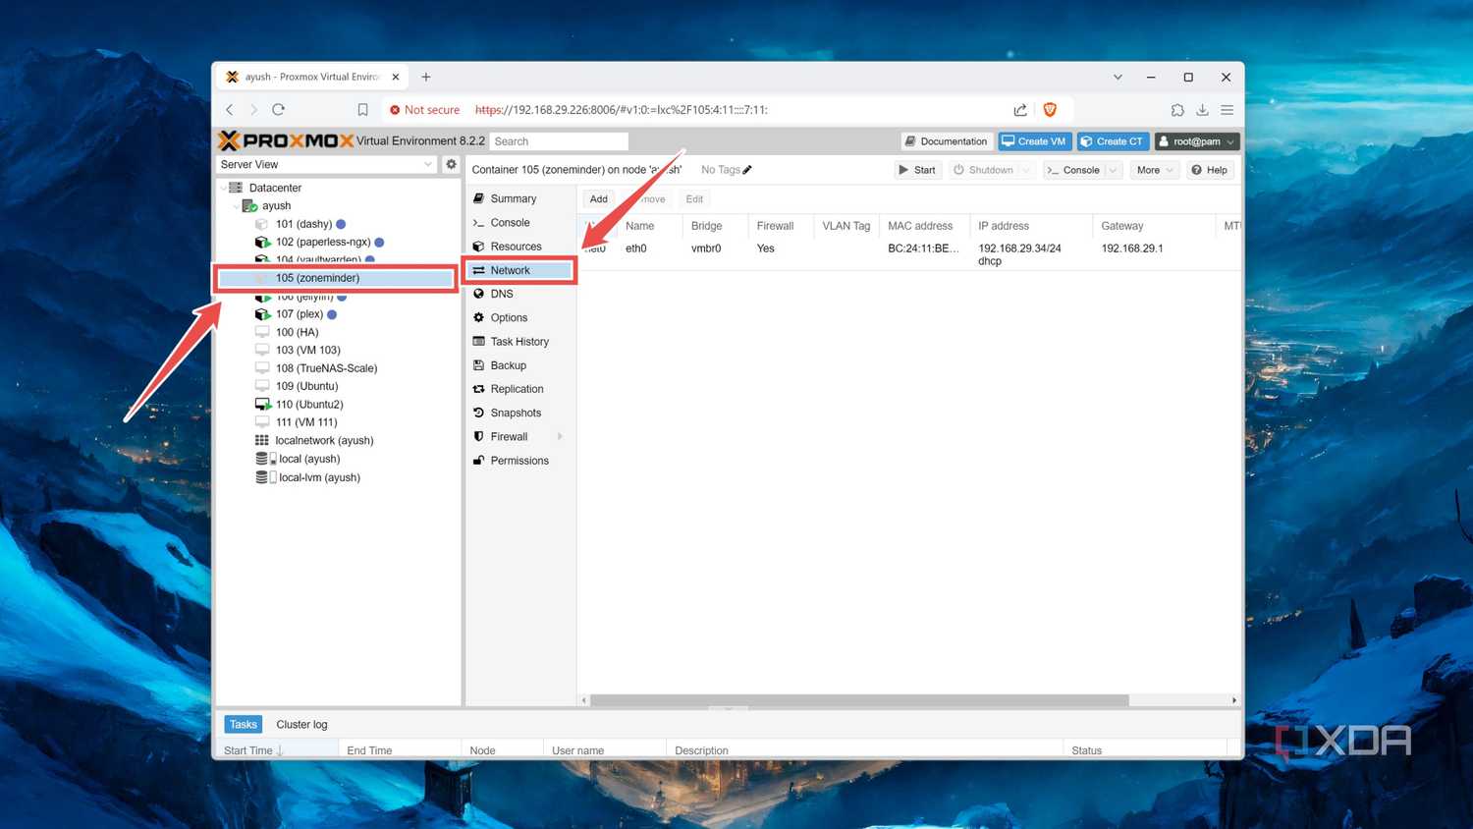Open Console dropdown arrow in header
The height and width of the screenshot is (829, 1473).
pos(1113,170)
